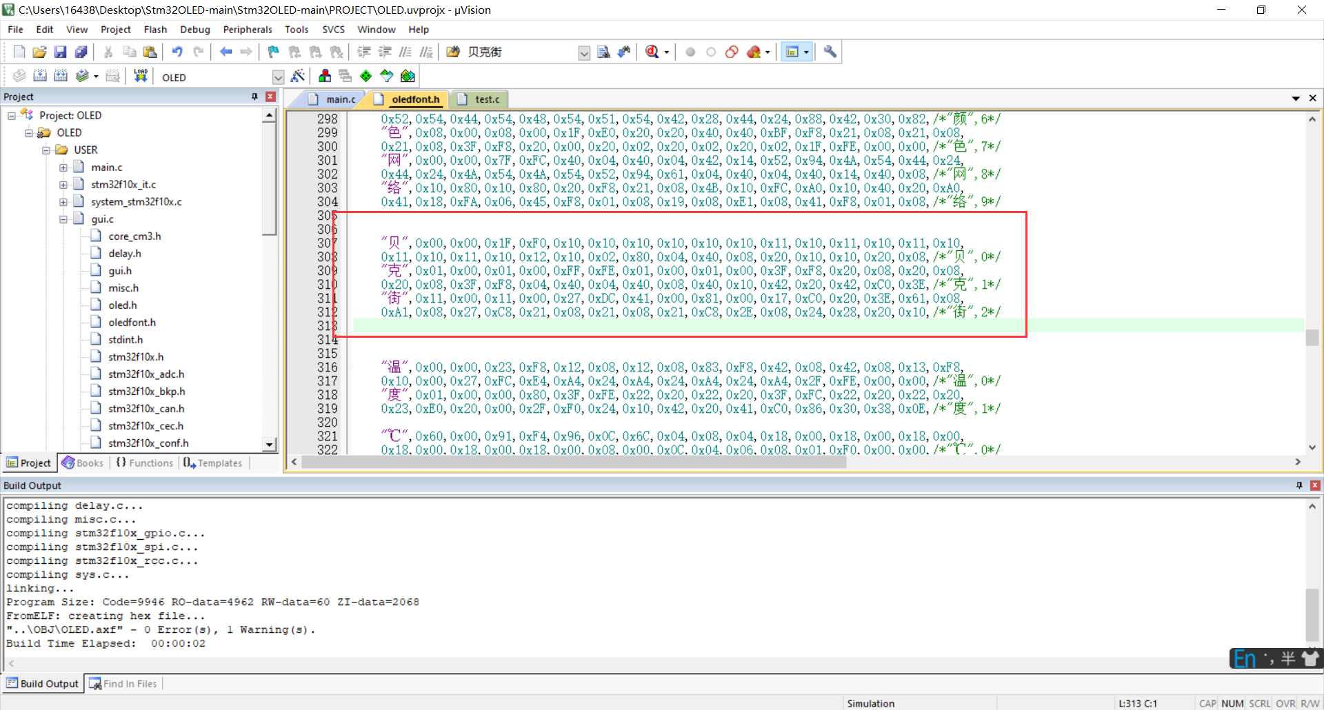The image size is (1324, 710).
Task: Open the Flash menu
Action: tap(155, 30)
